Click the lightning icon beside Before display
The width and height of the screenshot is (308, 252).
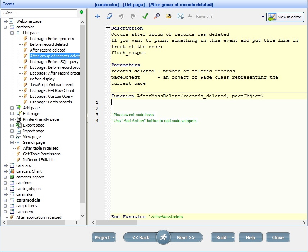[25, 79]
